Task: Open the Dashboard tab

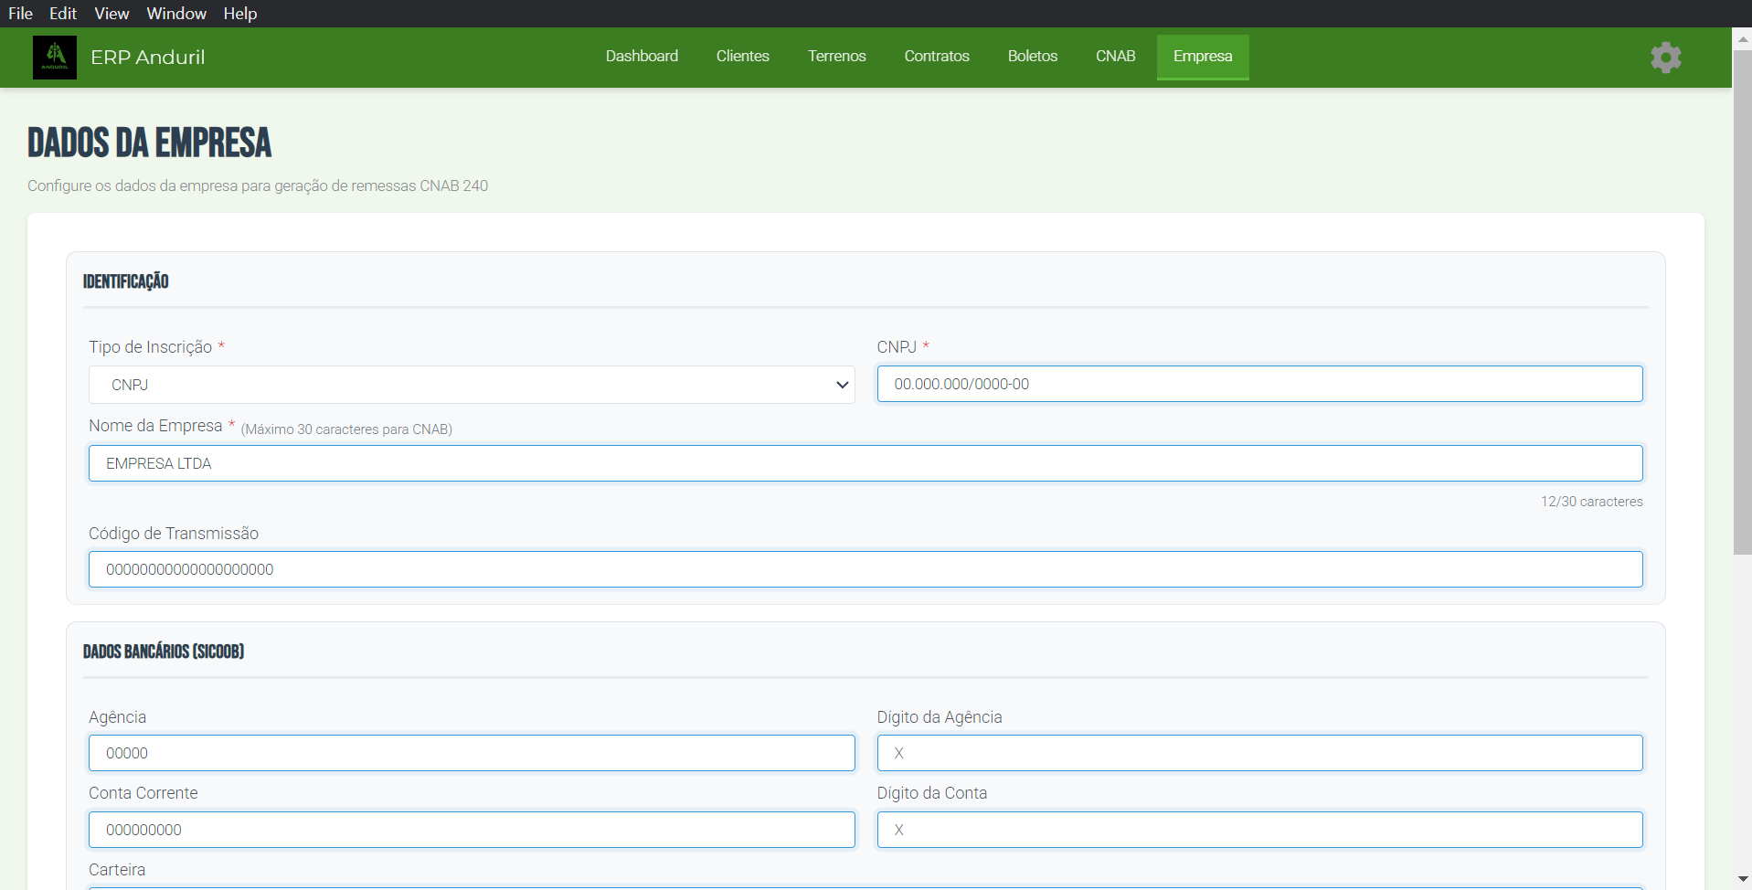Action: point(642,57)
